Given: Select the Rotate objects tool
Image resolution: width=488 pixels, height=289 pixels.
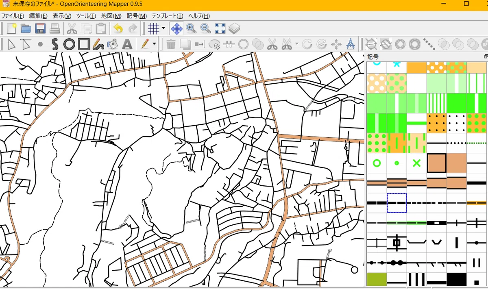Looking at the screenshot, I should (307, 44).
